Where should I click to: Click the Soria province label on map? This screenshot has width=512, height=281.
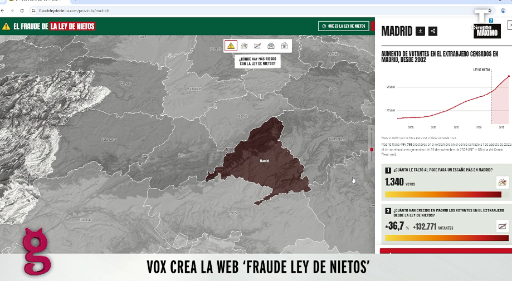pyautogui.click(x=333, y=89)
